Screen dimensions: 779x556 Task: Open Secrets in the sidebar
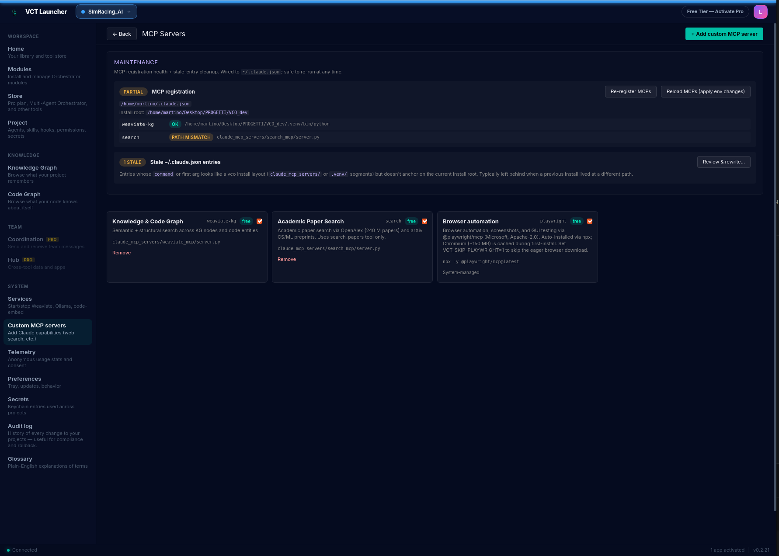pos(48,406)
